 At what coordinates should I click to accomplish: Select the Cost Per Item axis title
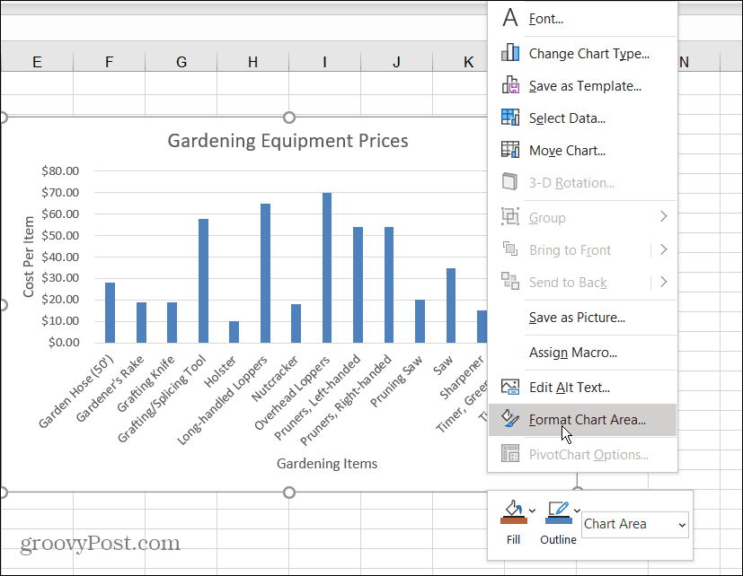29,257
